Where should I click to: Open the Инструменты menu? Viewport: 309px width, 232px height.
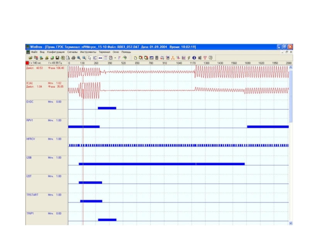point(88,52)
